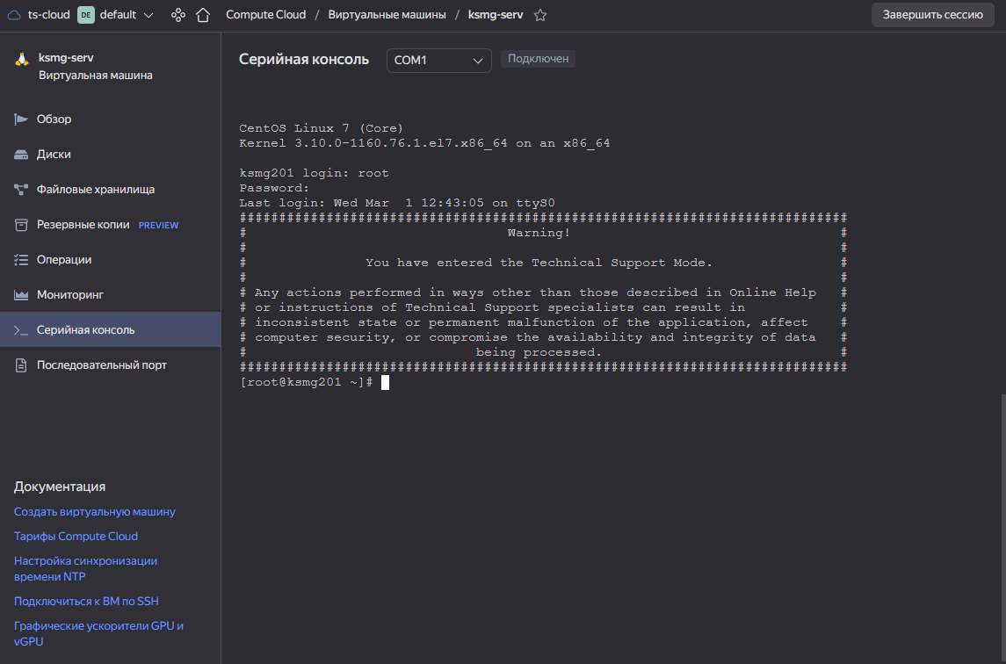Click Завершить сессию button
The height and width of the screenshot is (664, 1006).
932,15
